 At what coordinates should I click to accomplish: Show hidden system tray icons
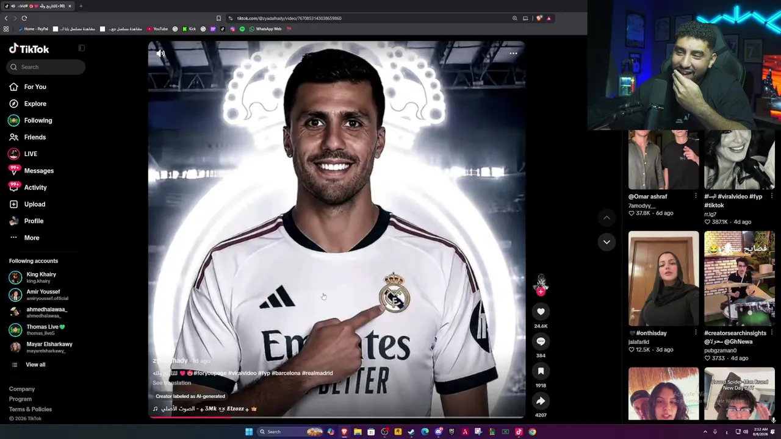tap(705, 432)
